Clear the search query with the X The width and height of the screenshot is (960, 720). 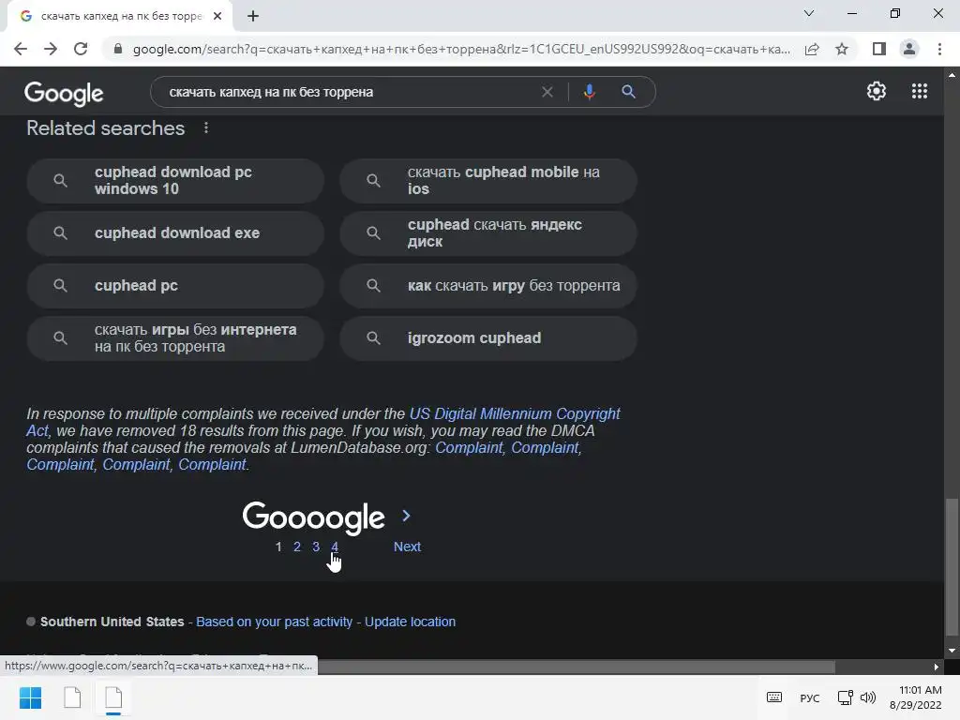(x=547, y=92)
